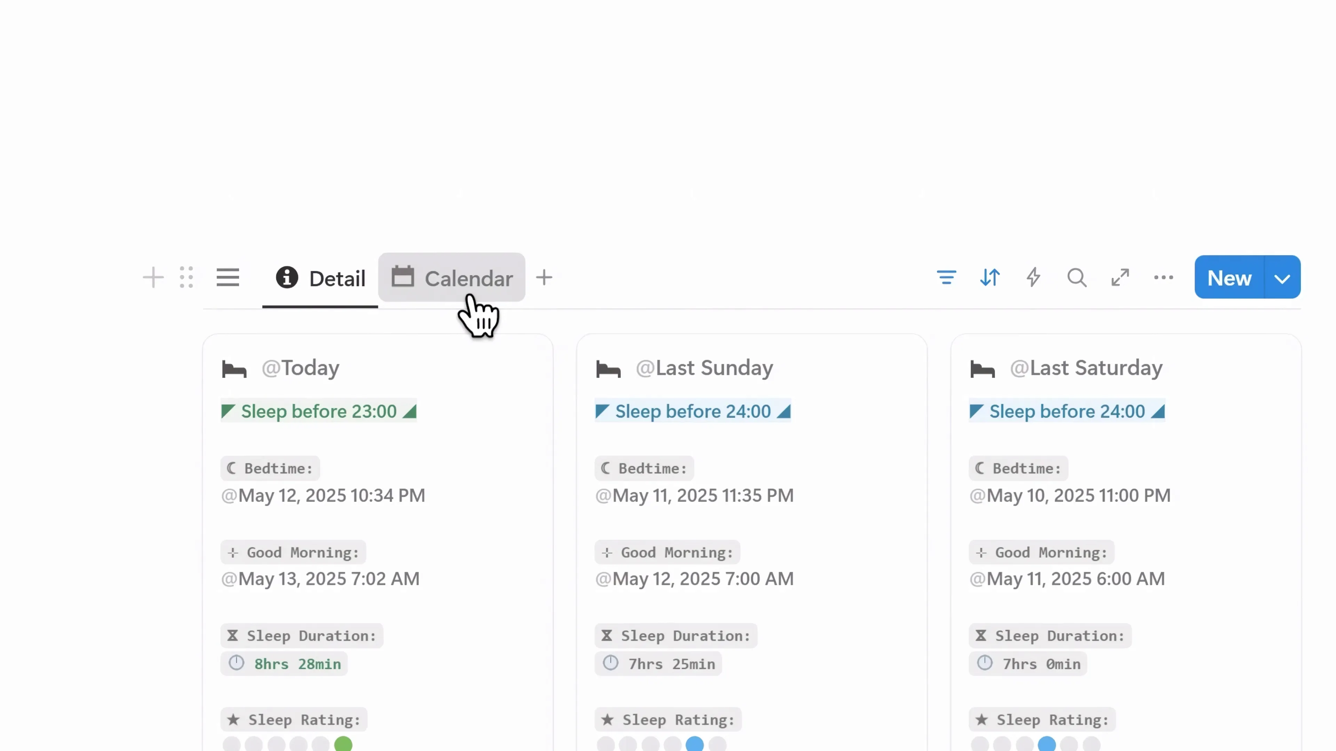Click the blue New button
The width and height of the screenshot is (1336, 751).
point(1229,277)
